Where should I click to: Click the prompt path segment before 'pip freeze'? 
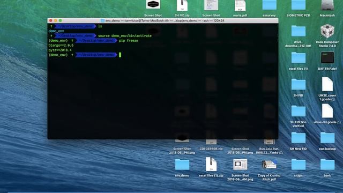pyautogui.click(x=96, y=41)
